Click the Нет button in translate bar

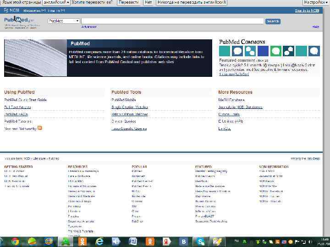(148, 3)
